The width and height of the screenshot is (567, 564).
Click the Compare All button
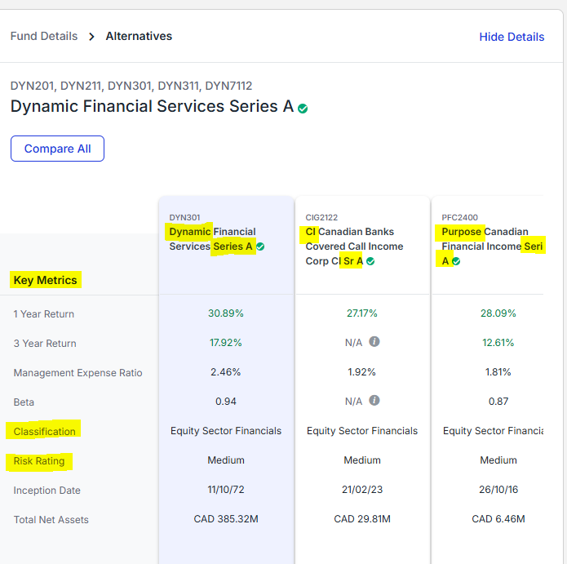(57, 149)
